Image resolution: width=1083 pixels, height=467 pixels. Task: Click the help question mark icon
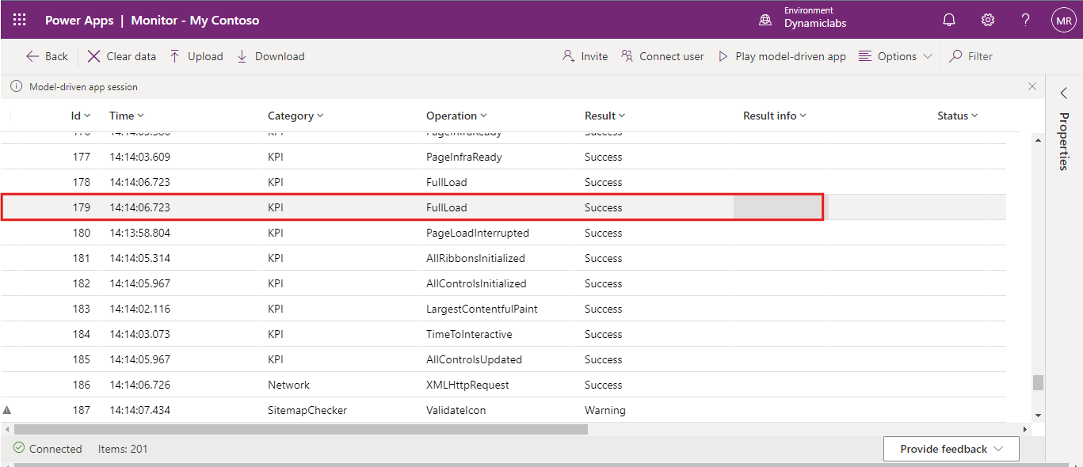1025,20
